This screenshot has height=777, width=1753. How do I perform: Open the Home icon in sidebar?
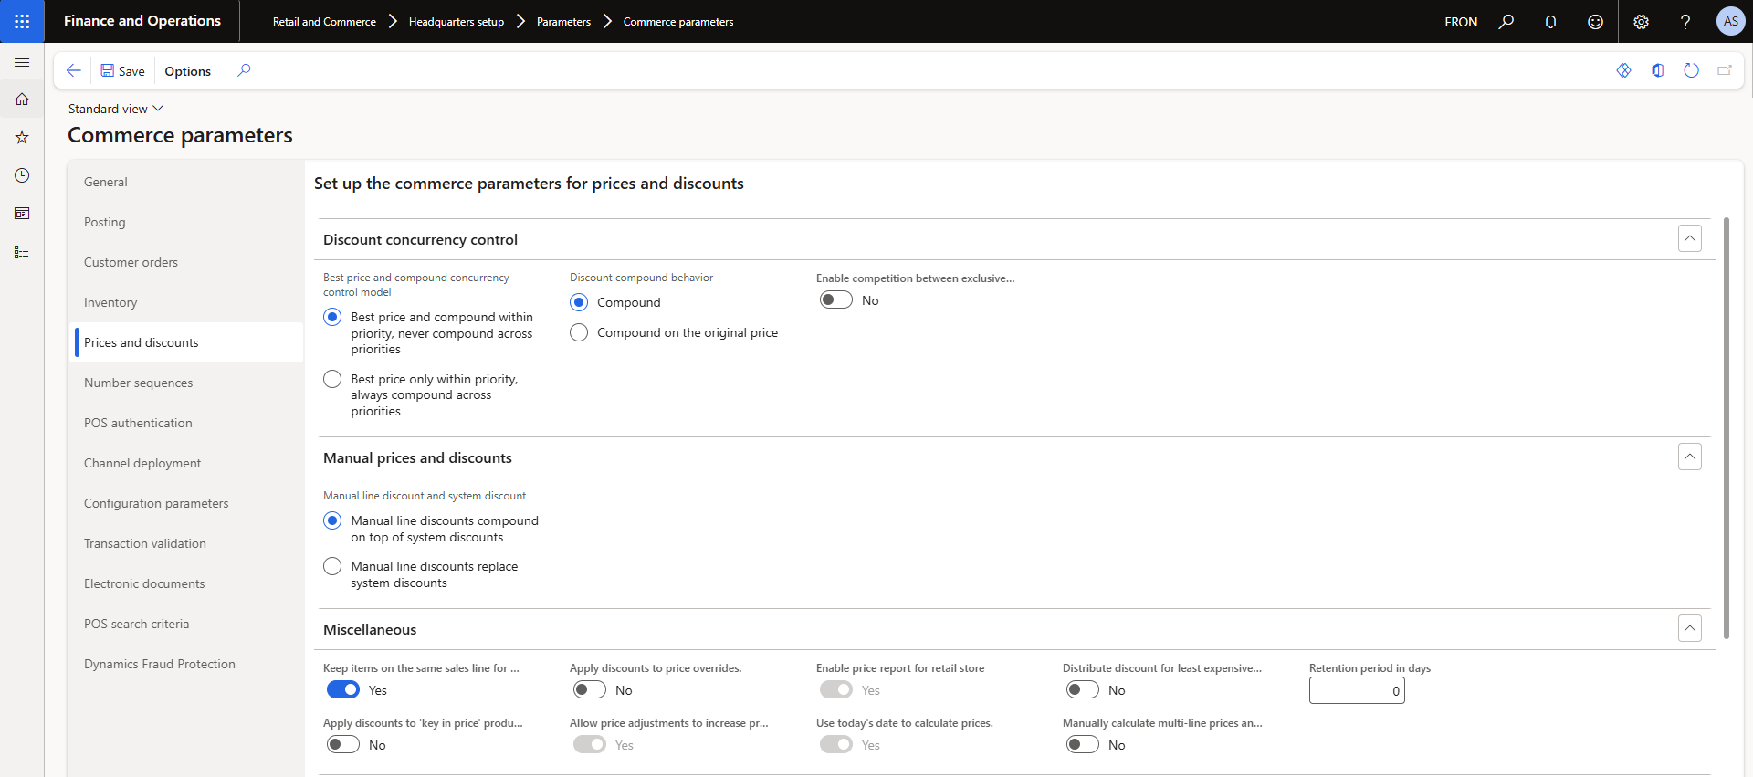tap(22, 100)
